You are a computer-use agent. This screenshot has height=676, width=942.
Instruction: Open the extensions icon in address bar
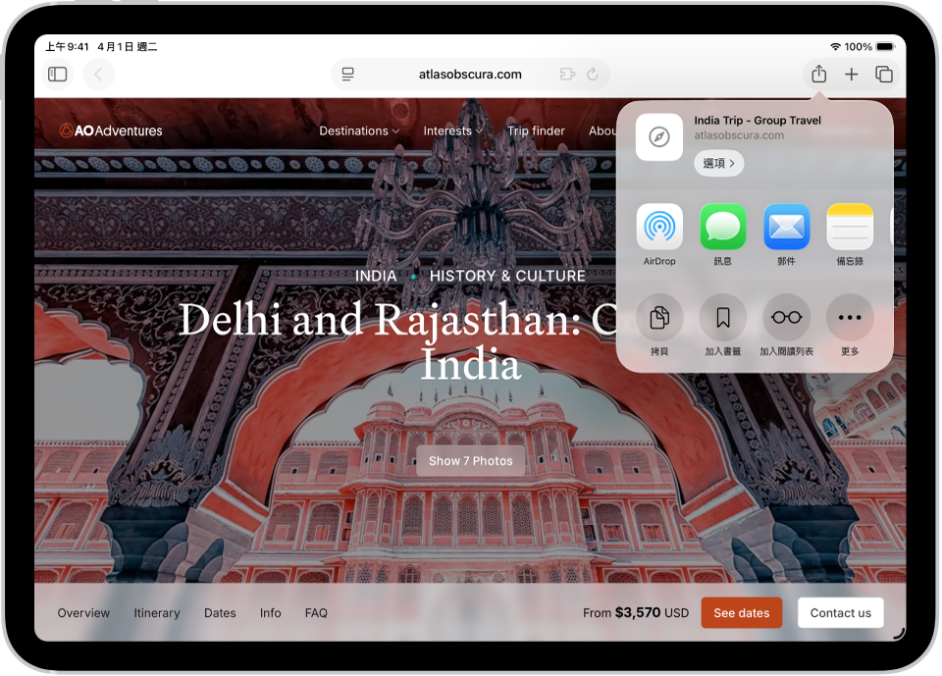[x=567, y=74]
